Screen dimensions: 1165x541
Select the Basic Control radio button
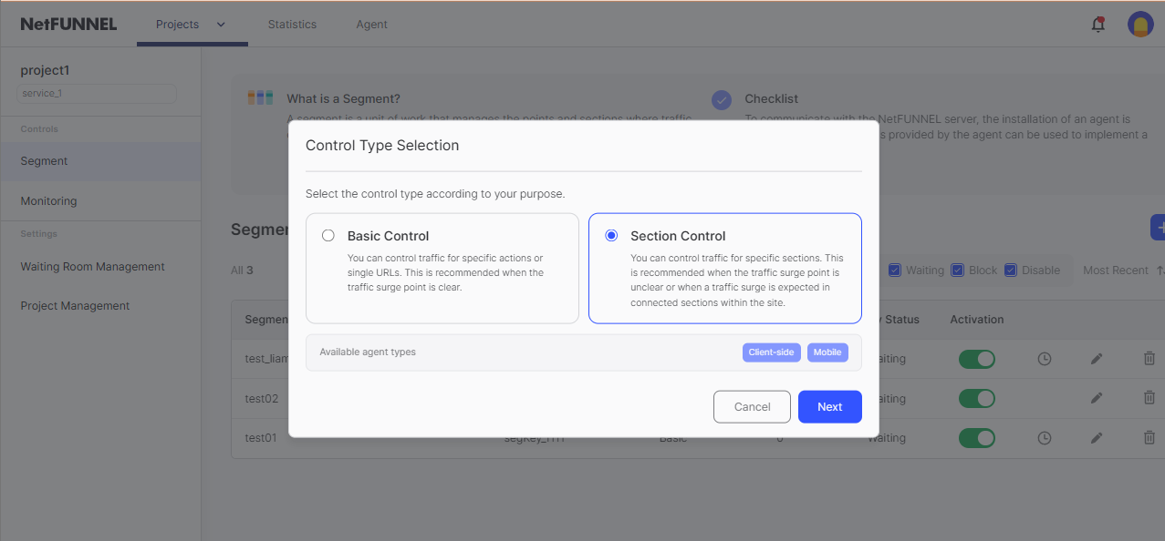point(328,234)
